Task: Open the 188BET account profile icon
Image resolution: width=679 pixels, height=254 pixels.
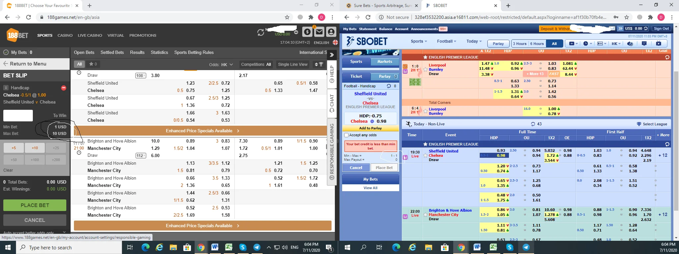Action: point(331,32)
